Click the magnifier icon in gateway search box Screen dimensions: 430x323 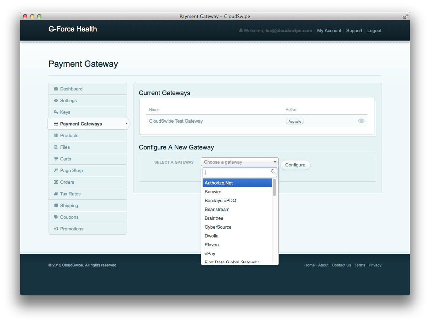273,172
